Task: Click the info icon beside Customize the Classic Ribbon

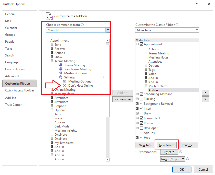Action: (177, 25)
